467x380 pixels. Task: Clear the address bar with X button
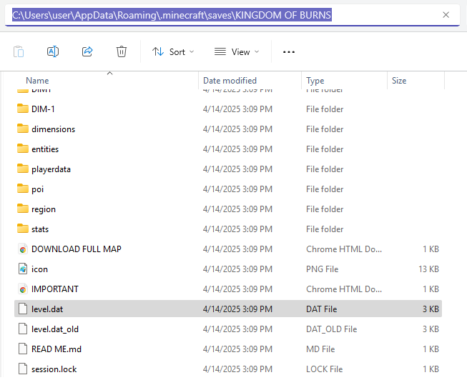(x=446, y=15)
